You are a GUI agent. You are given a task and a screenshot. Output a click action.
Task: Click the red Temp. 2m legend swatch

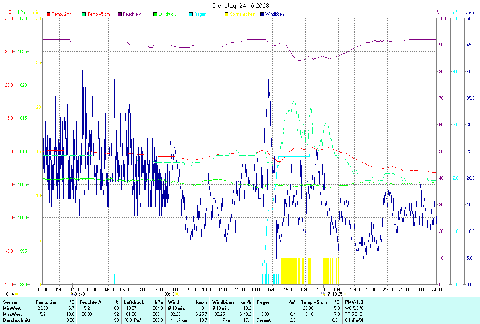(x=48, y=14)
